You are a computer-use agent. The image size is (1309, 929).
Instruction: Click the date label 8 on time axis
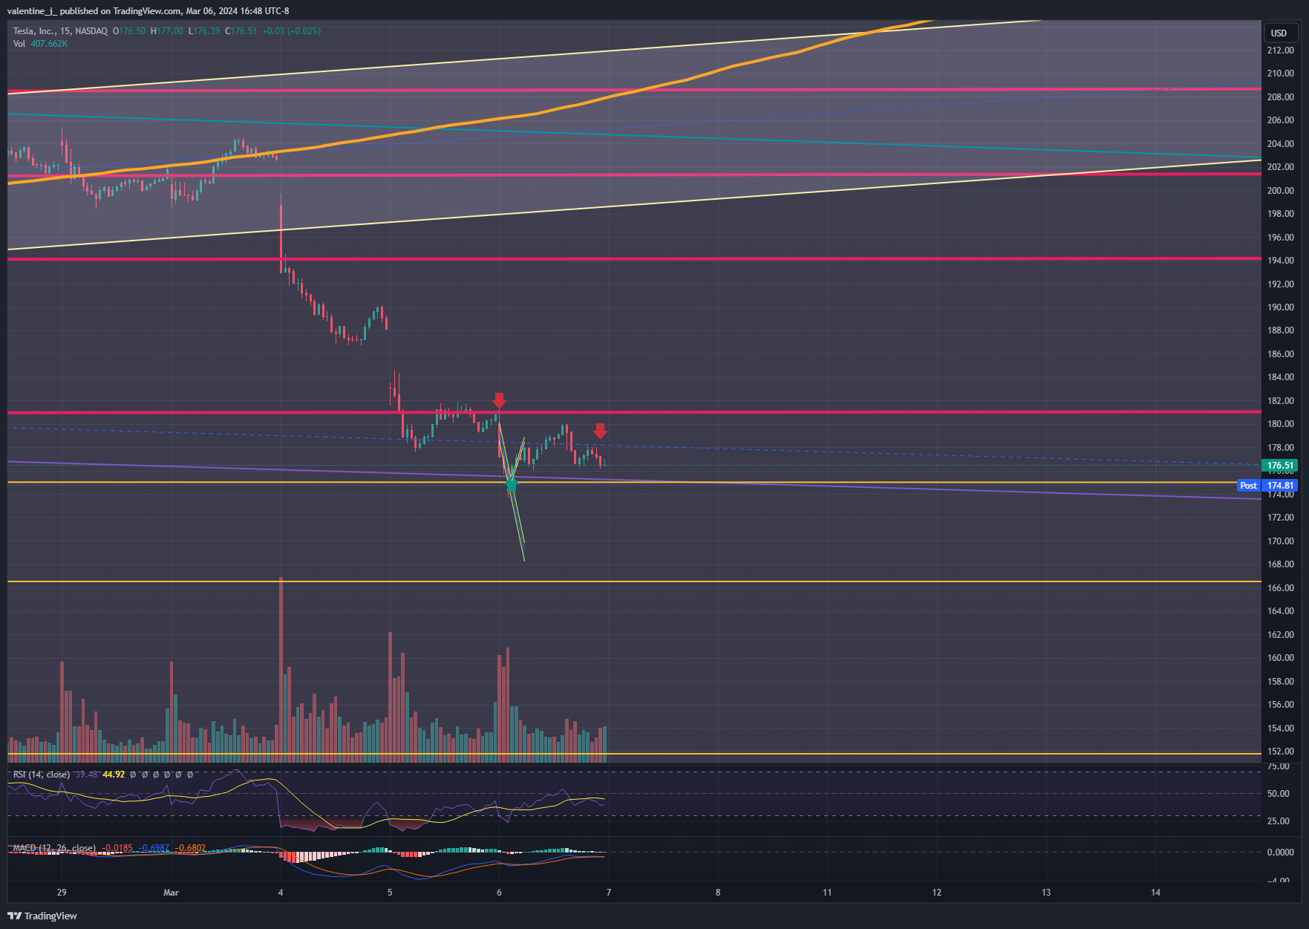pyautogui.click(x=718, y=893)
